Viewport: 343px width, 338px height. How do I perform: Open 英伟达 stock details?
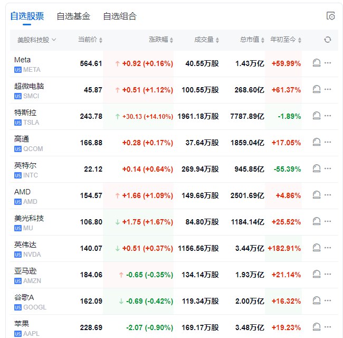(x=25, y=245)
